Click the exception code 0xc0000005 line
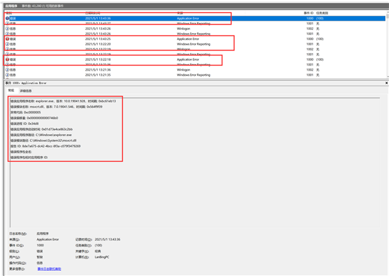389x276 pixels. [25, 113]
